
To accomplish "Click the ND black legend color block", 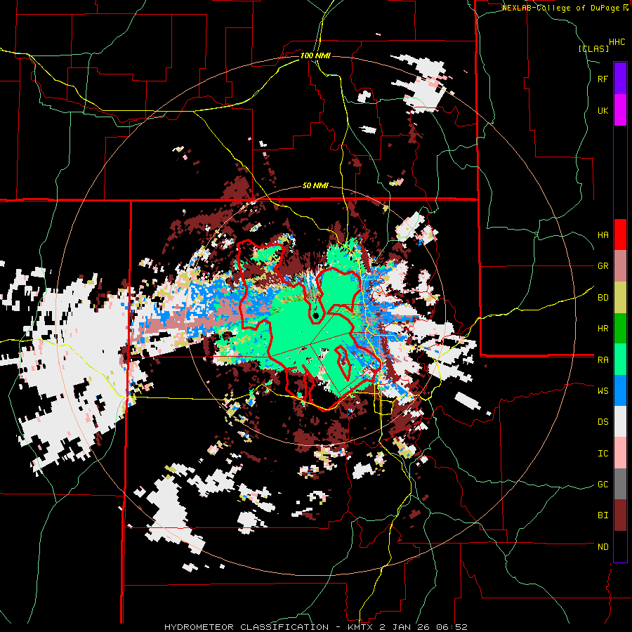I will pos(620,546).
